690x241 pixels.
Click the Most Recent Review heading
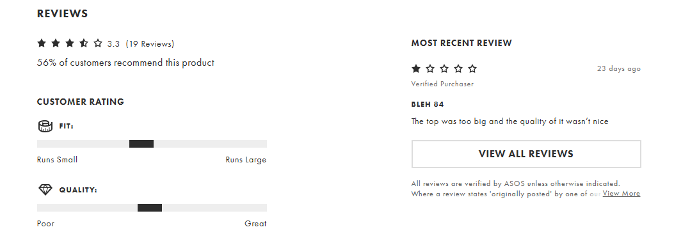tap(461, 43)
